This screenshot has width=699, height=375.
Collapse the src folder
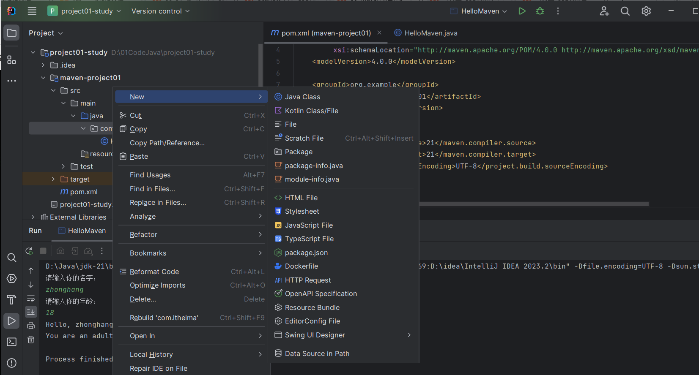point(53,90)
